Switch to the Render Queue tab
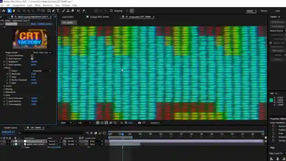The image size is (286, 161). point(11,128)
